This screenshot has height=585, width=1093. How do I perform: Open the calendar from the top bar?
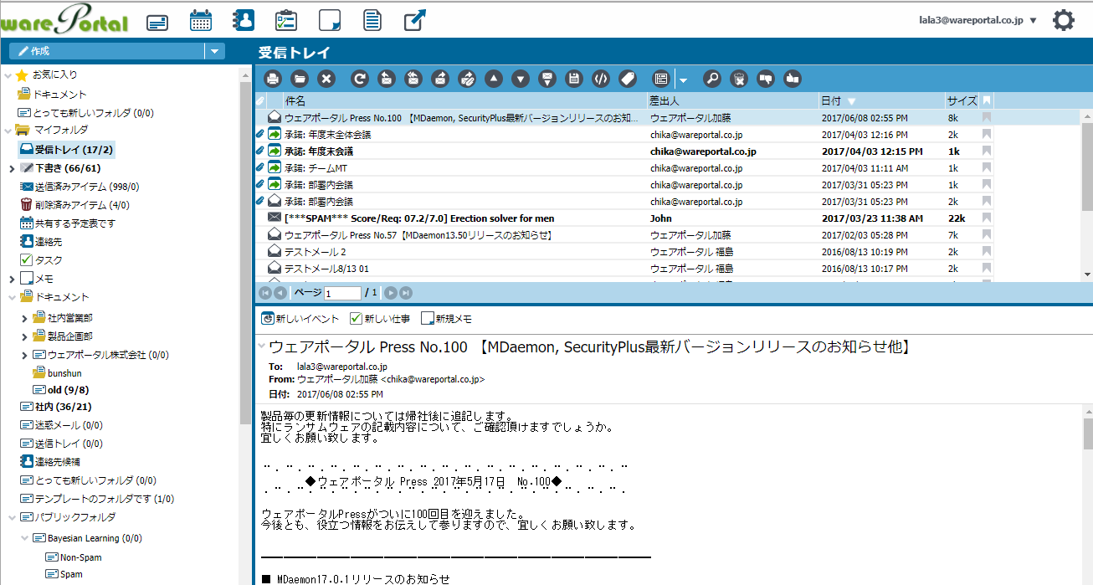200,21
